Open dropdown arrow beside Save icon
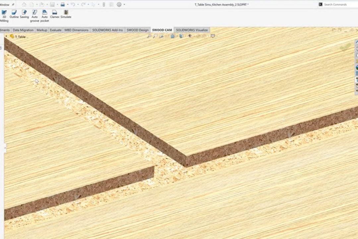Image resolution: width=358 pixels, height=239 pixels. pyautogui.click(x=57, y=4)
